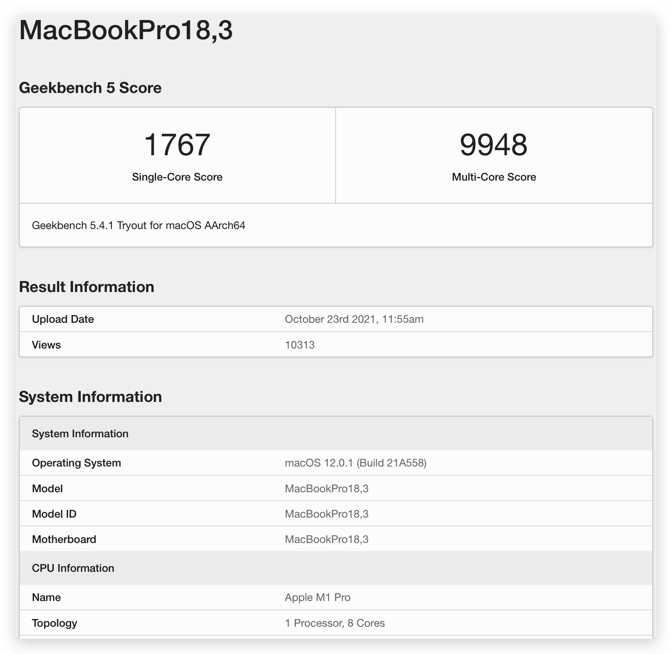Click the single-core score 1767
The width and height of the screenshot is (672, 654).
click(177, 144)
